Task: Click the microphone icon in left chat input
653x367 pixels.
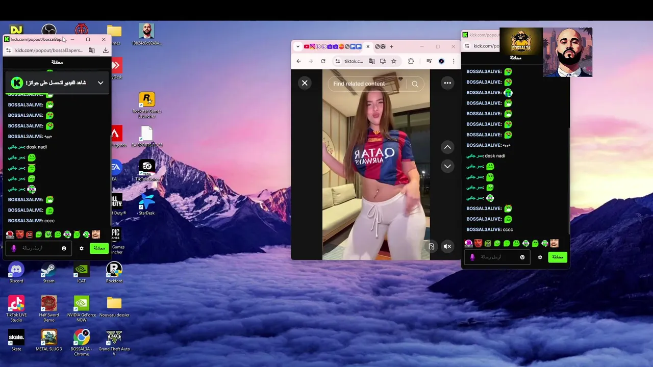Action: pos(14,248)
